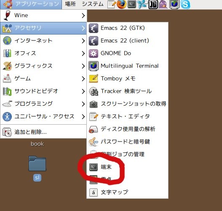Click the オフィス binders icon
Image resolution: width=222 pixels, height=211 pixels.
tap(7, 53)
